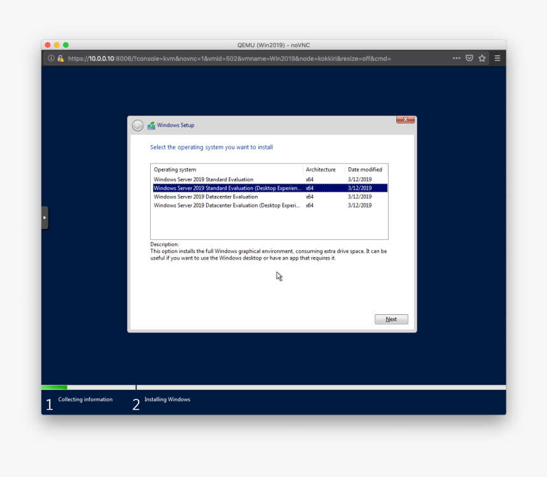
Task: Minimize window using yellow button
Action: point(57,45)
